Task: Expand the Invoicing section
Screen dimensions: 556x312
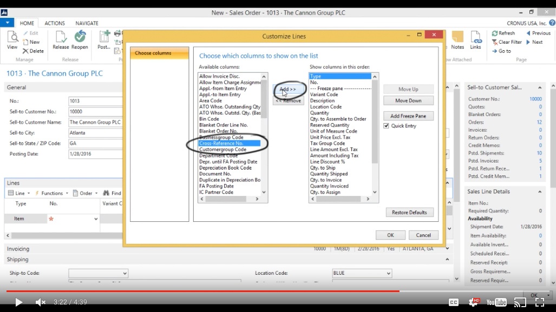Action: point(447,249)
